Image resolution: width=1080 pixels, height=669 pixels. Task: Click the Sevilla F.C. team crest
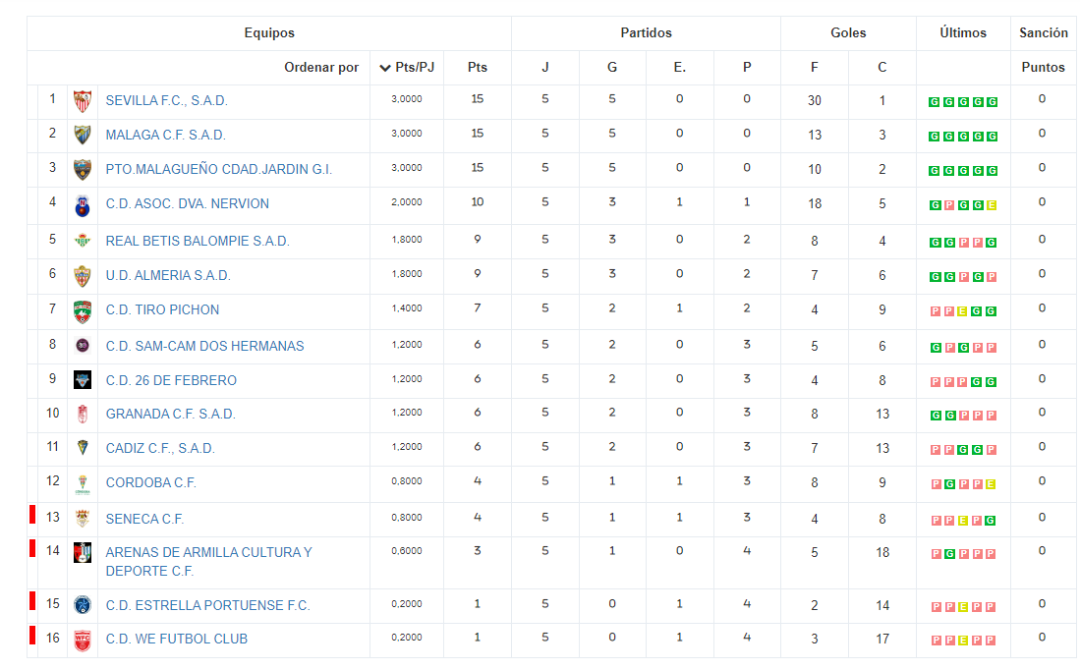tap(82, 101)
